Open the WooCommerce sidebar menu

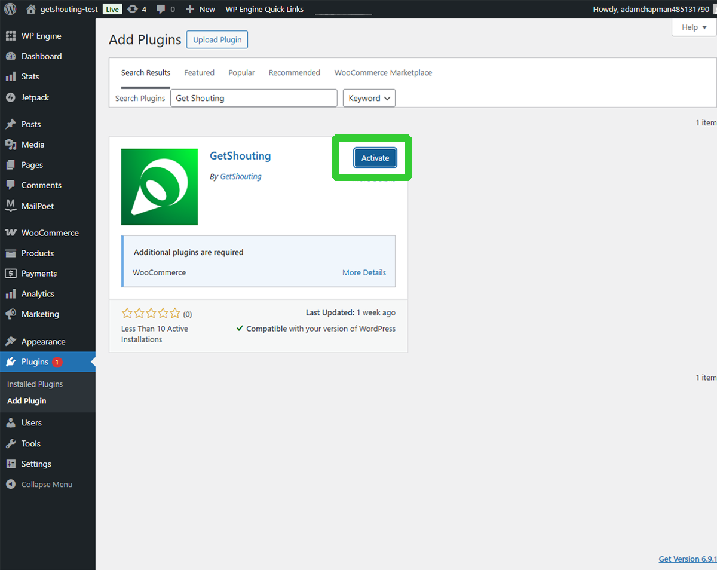(x=47, y=232)
